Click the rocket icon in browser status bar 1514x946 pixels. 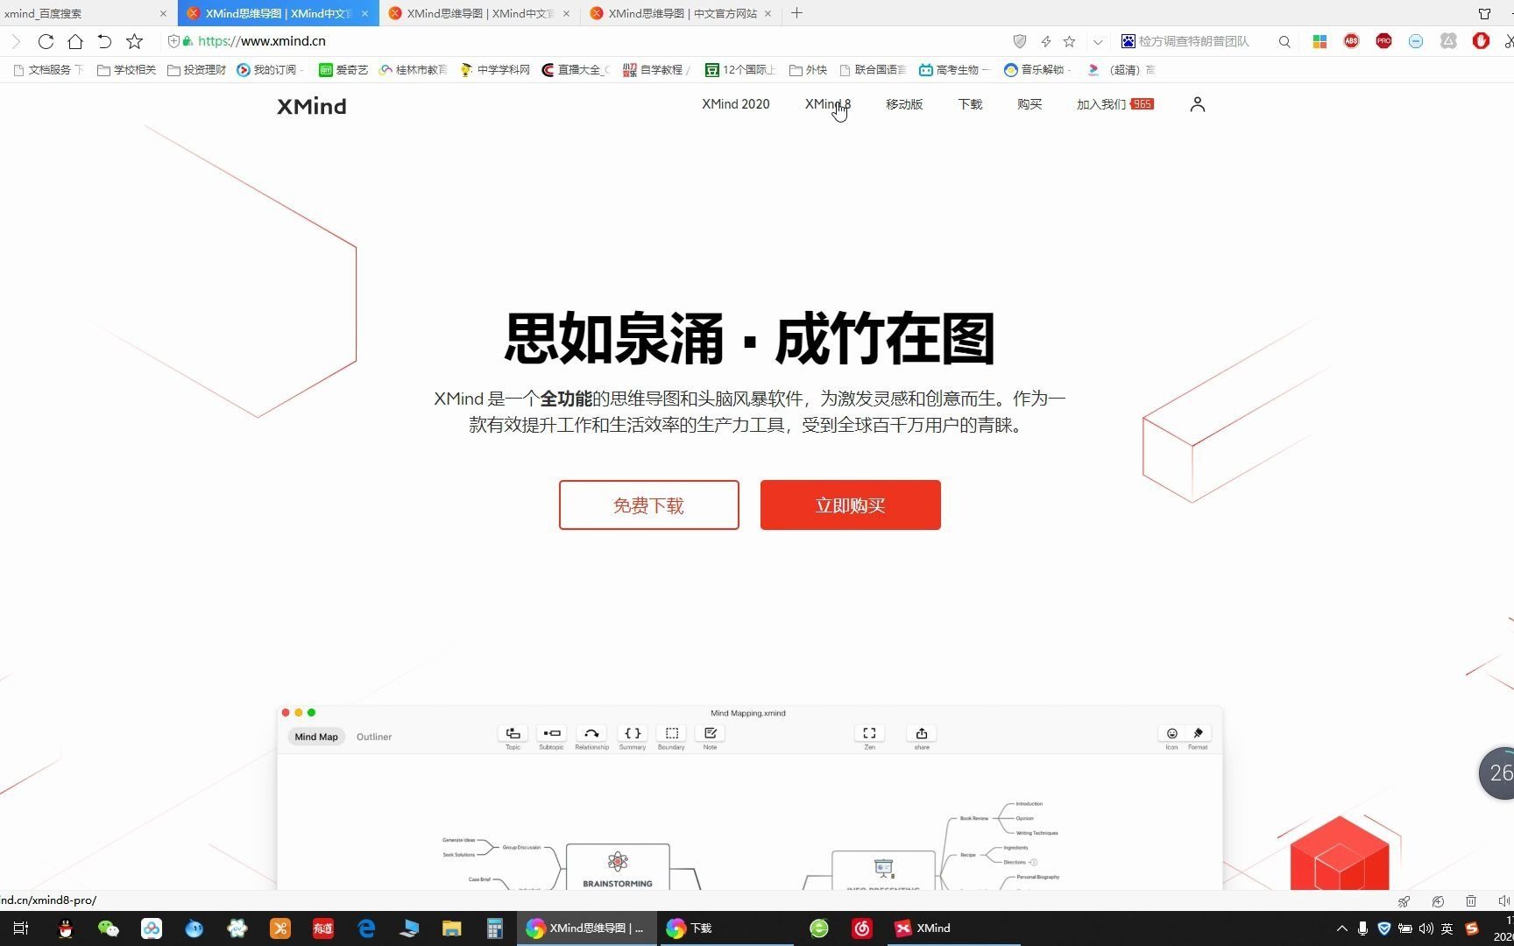pyautogui.click(x=1404, y=900)
